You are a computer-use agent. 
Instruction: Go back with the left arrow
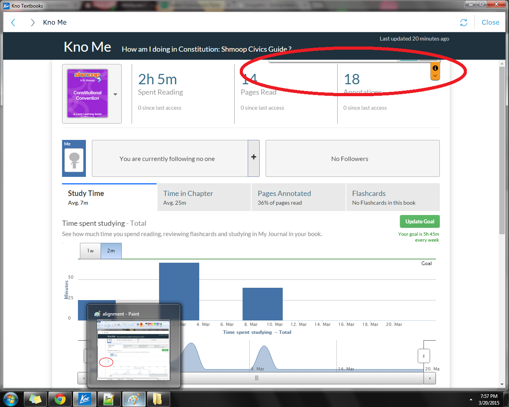pyautogui.click(x=13, y=23)
